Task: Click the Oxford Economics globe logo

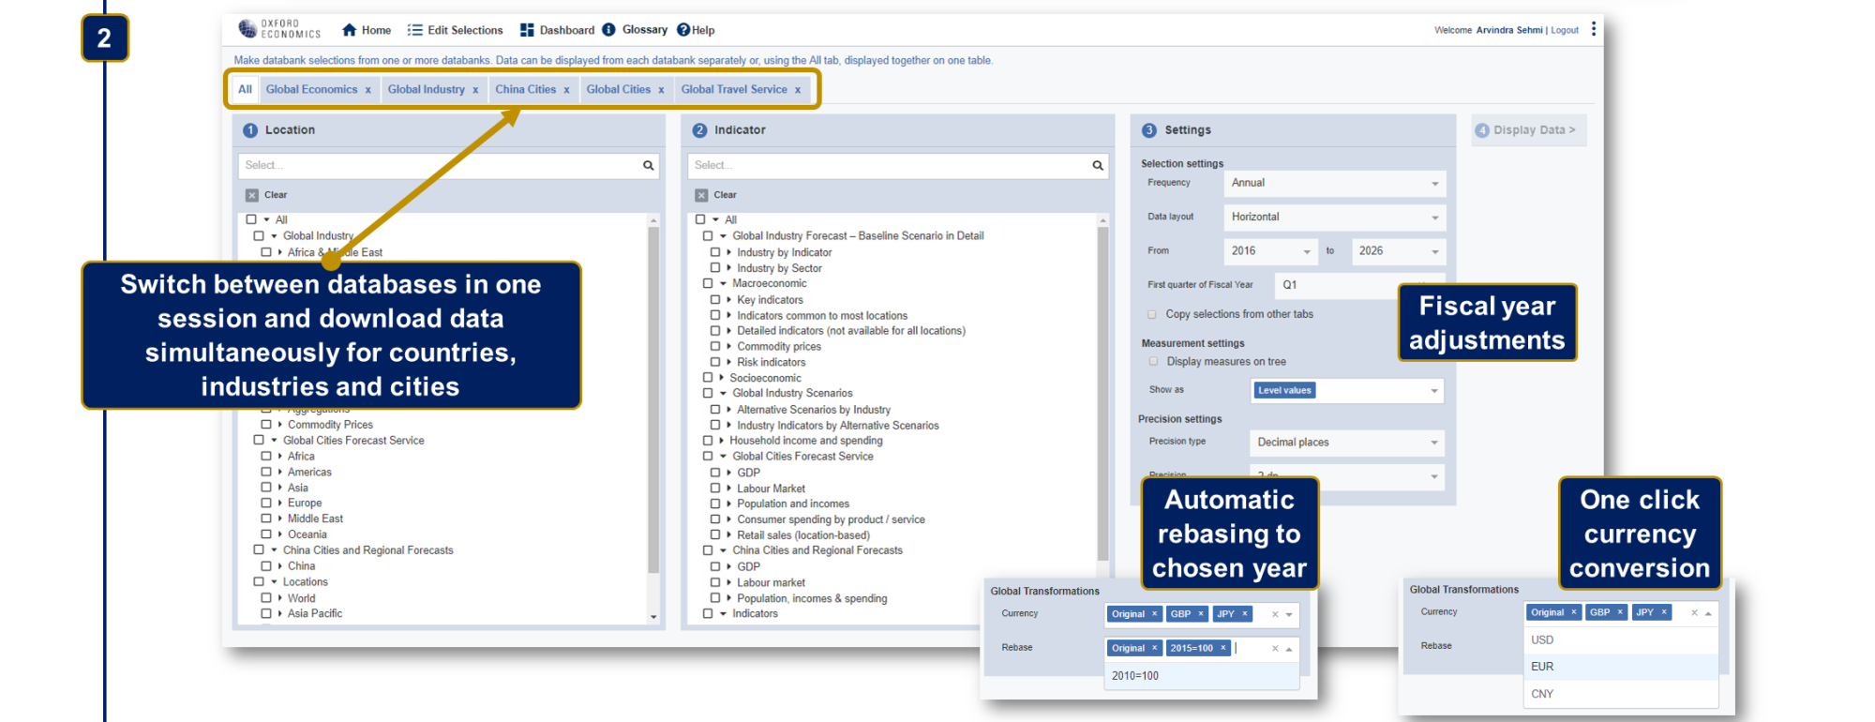Action: click(x=247, y=29)
